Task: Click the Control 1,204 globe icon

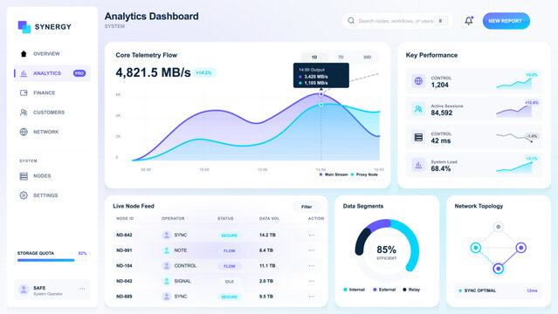Action: pos(418,81)
